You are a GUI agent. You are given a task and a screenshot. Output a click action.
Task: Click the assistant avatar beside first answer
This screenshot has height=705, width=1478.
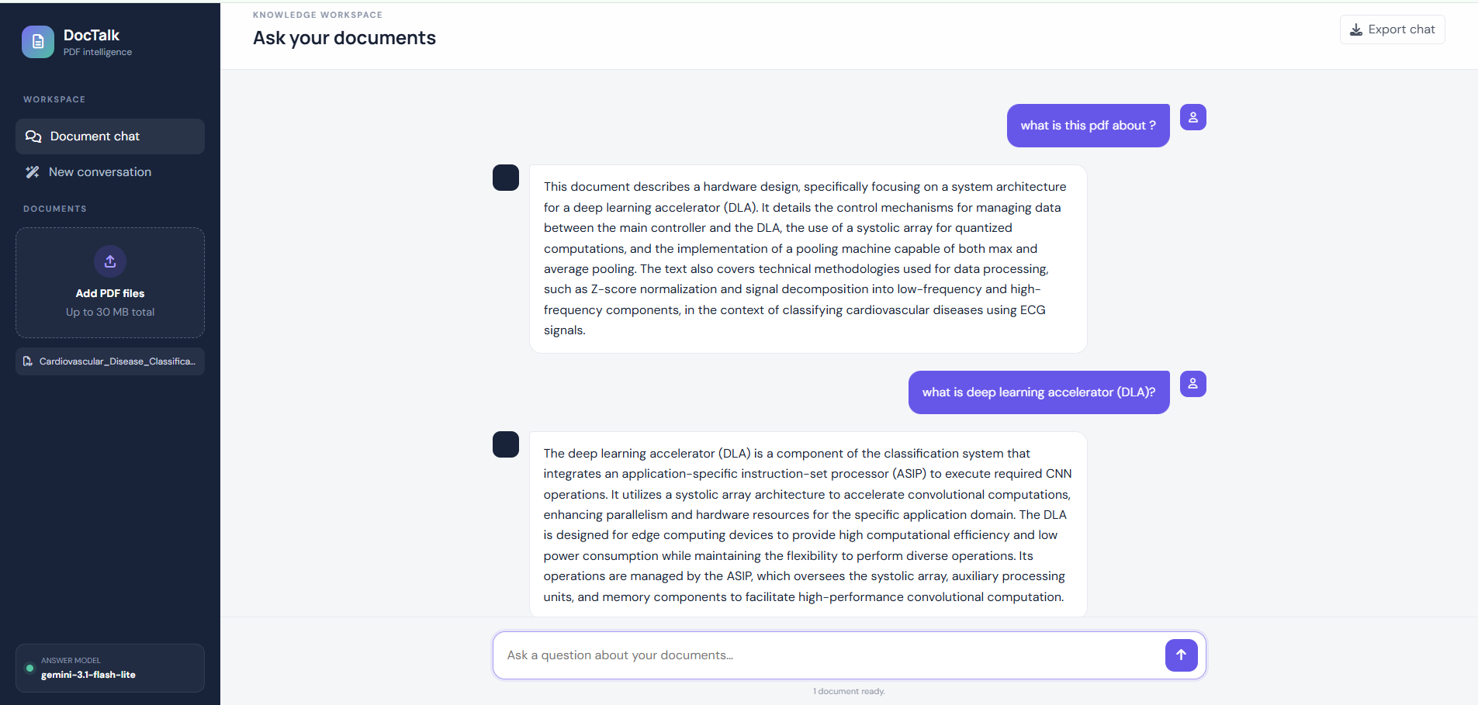click(506, 178)
